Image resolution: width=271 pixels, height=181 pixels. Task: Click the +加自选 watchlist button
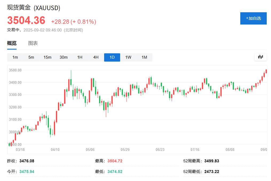click(253, 18)
